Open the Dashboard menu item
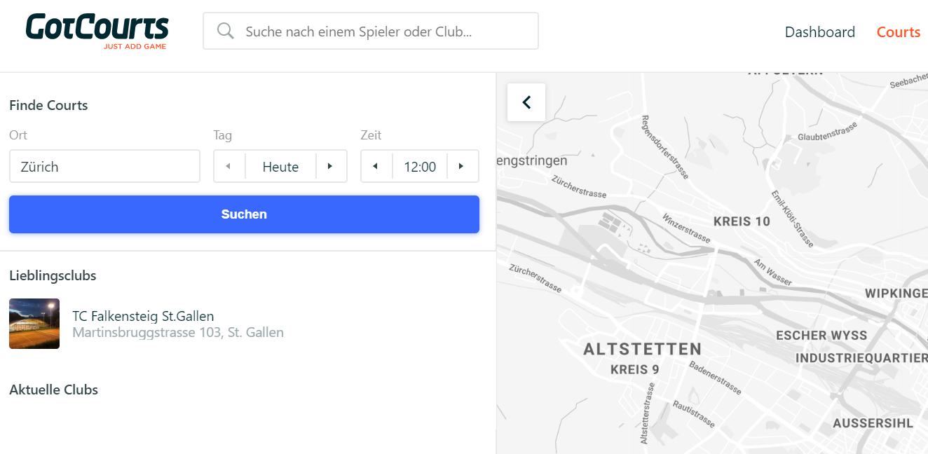Viewport: 928px width, 454px height. coord(819,32)
